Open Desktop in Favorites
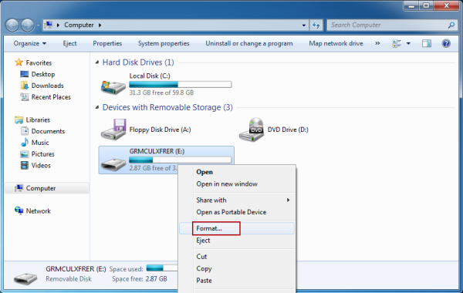Screen dimensions: 463x293 point(43,74)
